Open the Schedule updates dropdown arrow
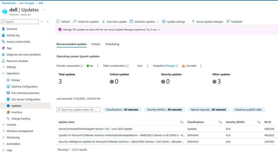 click(x=158, y=22)
